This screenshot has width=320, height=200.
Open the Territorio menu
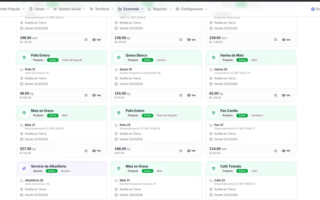(102, 9)
